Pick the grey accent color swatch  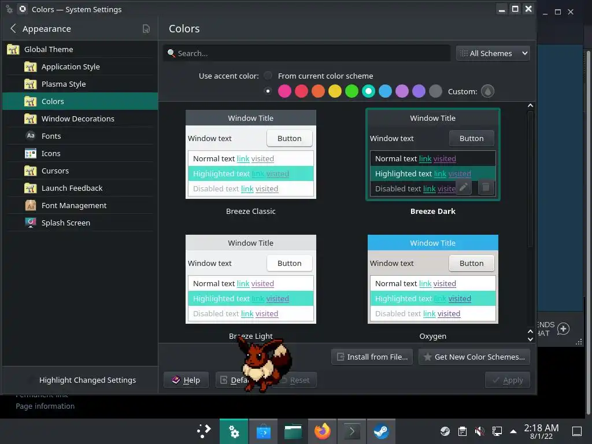435,91
